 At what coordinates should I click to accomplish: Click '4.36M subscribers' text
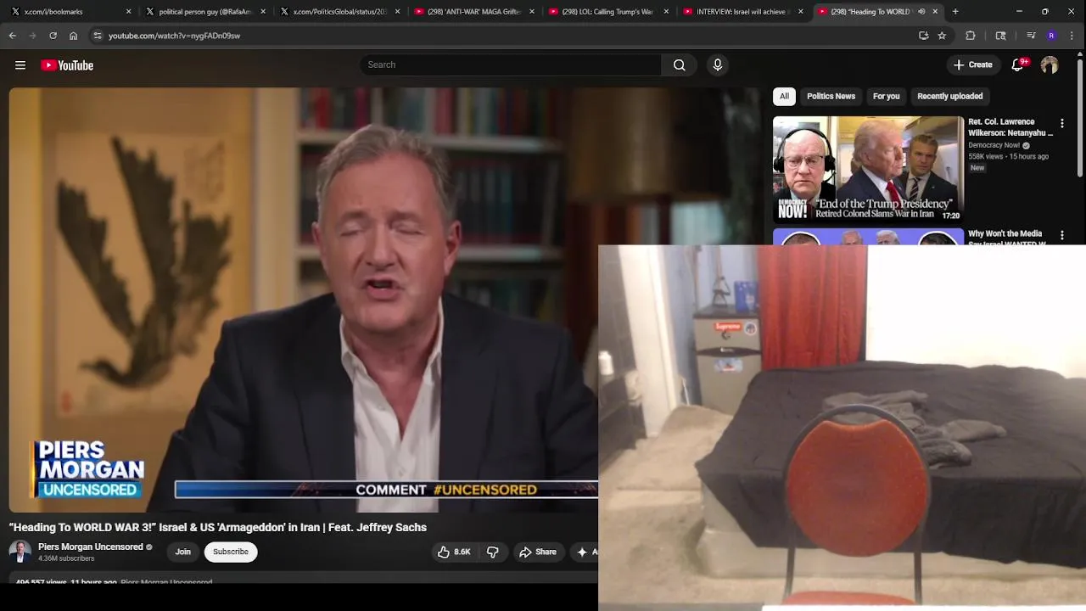(66, 558)
